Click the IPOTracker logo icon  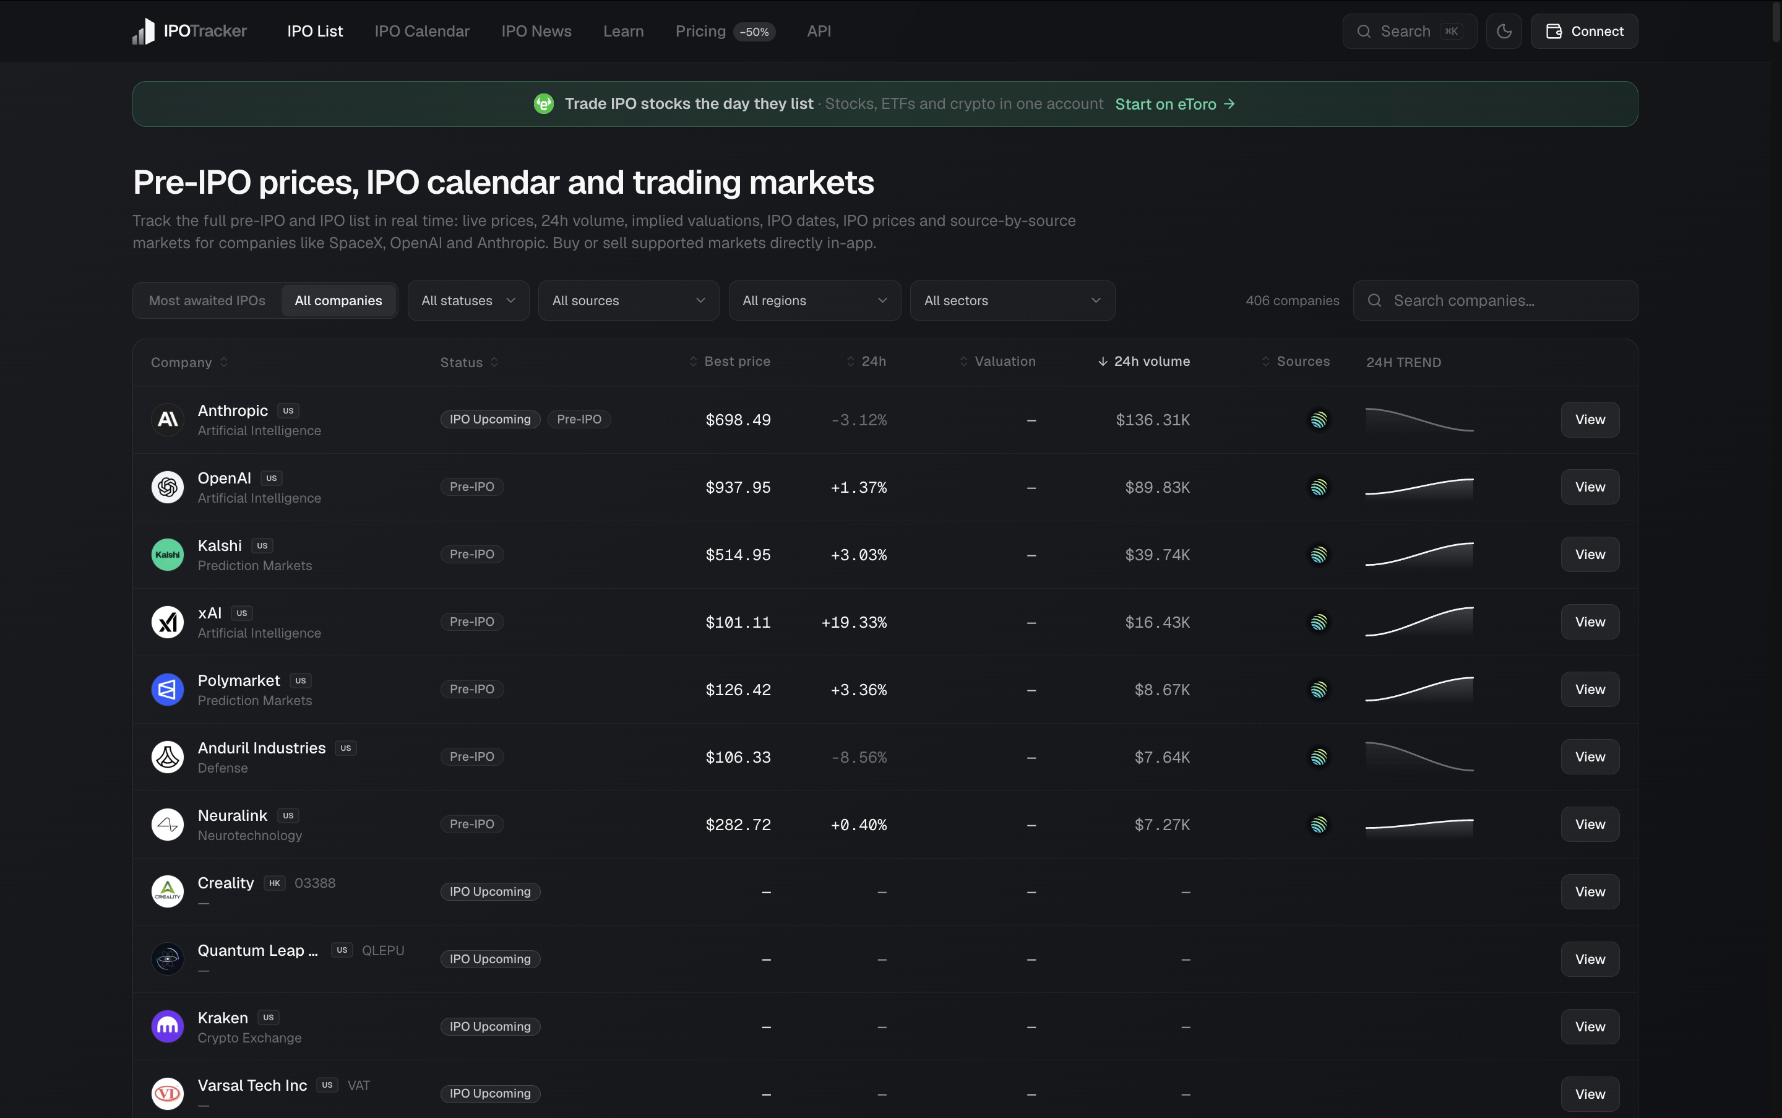[144, 31]
